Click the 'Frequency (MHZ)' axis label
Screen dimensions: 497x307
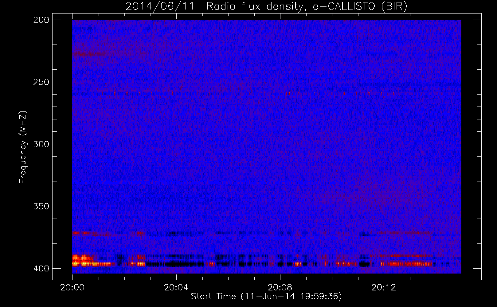coord(23,147)
